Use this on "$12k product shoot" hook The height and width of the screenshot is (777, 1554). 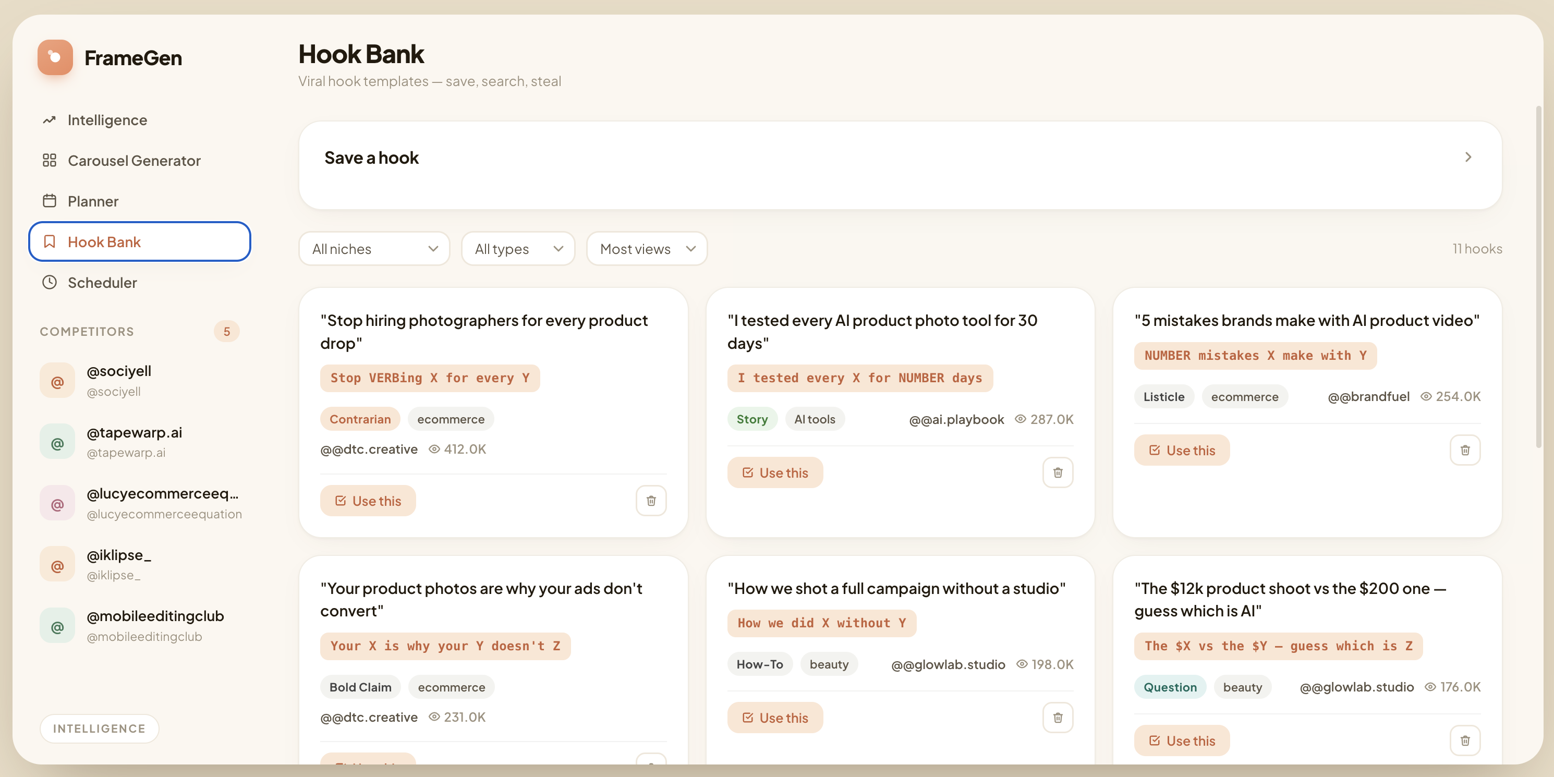pos(1182,740)
